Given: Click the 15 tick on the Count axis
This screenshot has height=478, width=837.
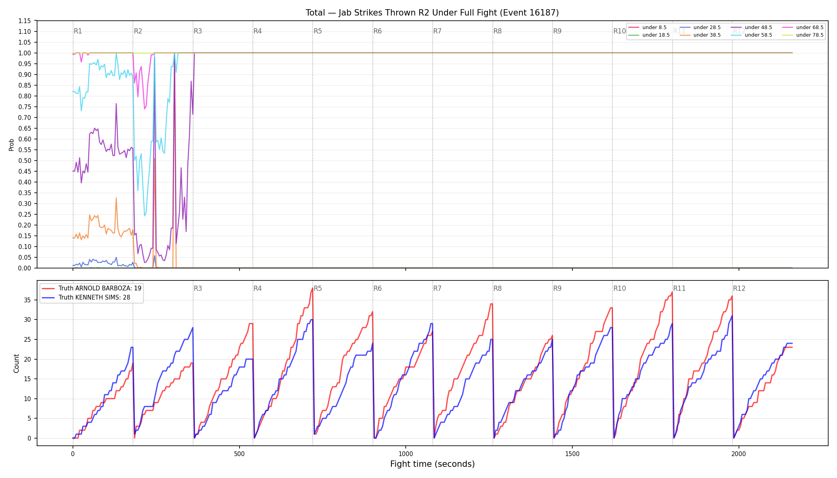Looking at the screenshot, I should (x=28, y=379).
